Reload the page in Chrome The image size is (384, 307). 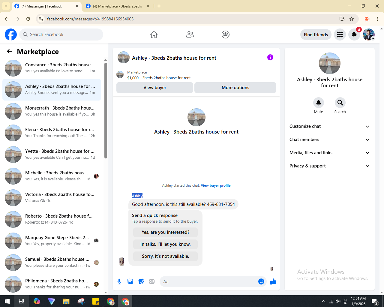(x=28, y=19)
